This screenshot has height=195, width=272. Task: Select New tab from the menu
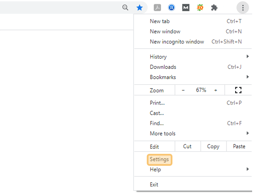coord(193,21)
